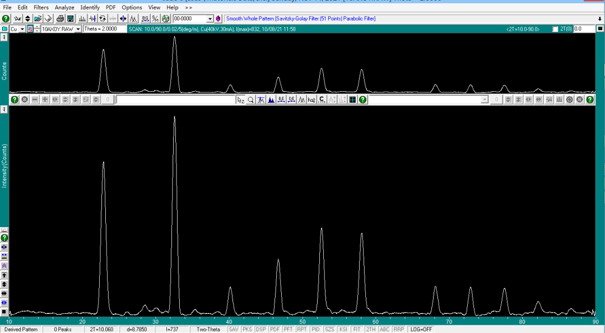Toggle Two-Theta axis mode in status bar
Image resolution: width=605 pixels, height=333 pixels.
pyautogui.click(x=208, y=330)
